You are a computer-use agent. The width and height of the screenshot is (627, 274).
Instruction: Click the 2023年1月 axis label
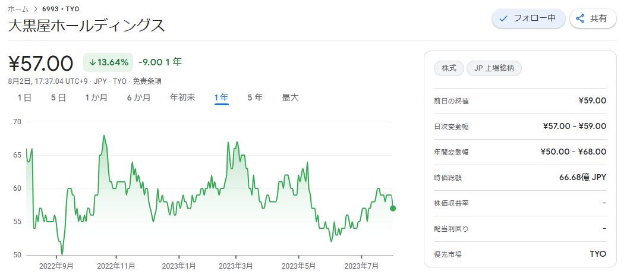179,266
